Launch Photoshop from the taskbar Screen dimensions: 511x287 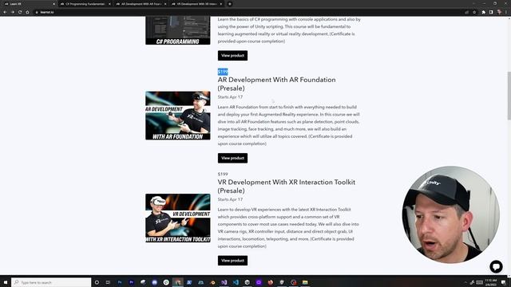coord(120,282)
